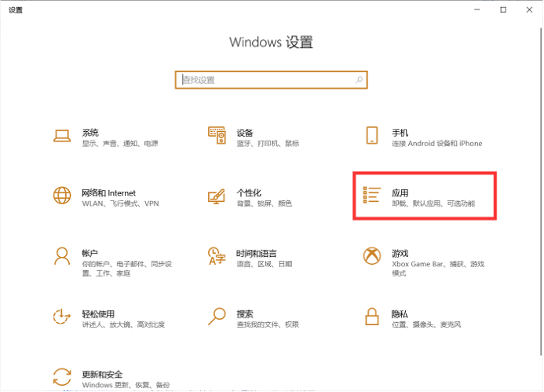Screen dimensions: 544x392
Task: Open the 更新和安全 settings category
Action: tap(111, 379)
